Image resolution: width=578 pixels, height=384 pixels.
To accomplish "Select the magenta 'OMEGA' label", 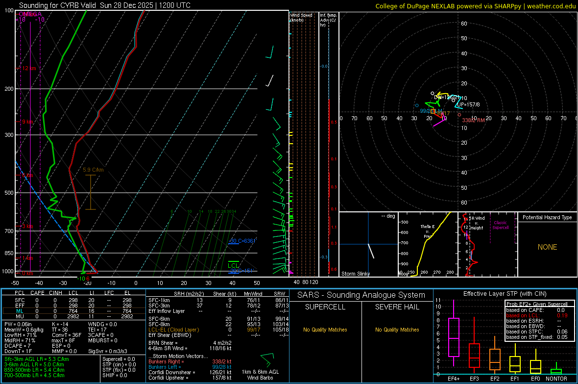I will 30,14.
